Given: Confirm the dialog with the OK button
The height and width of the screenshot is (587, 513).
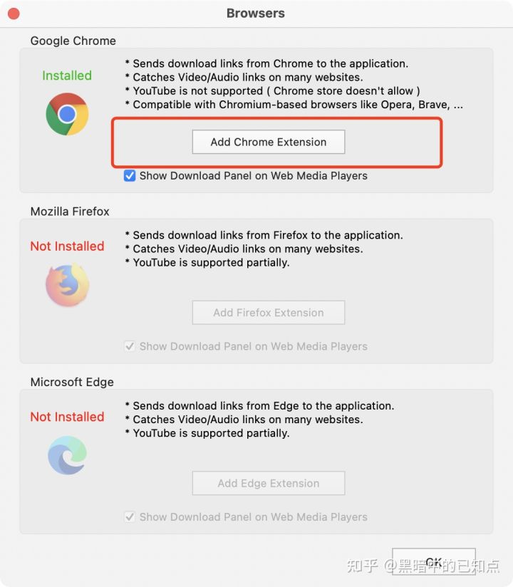Looking at the screenshot, I should tap(434, 561).
